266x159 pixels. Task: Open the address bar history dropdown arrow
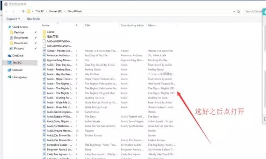pyautogui.click(x=234, y=12)
